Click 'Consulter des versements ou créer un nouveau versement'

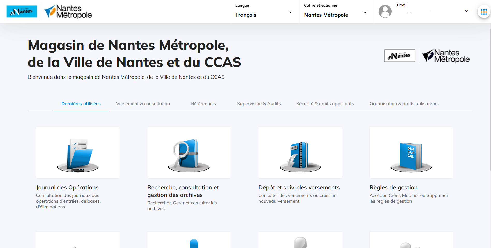click(297, 198)
